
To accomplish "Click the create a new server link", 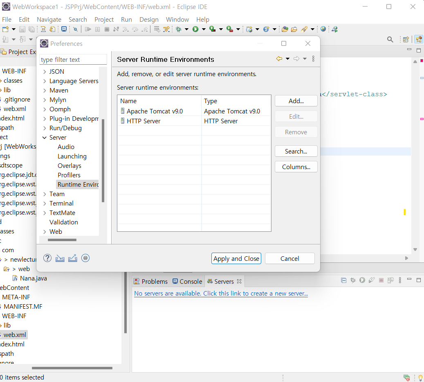I will coord(221,294).
